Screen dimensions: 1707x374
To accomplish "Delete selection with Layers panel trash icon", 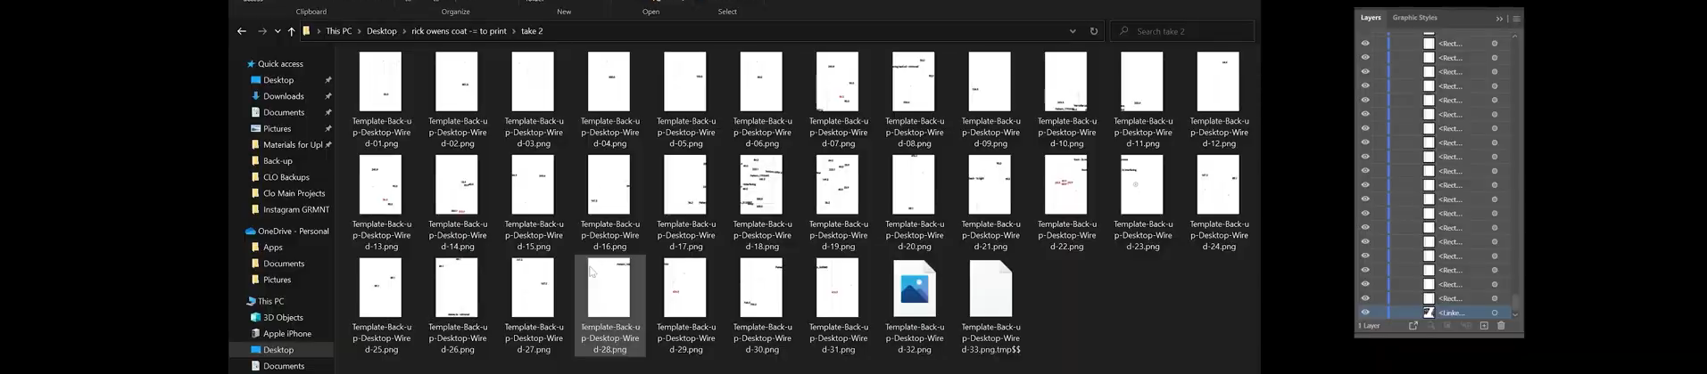I will [1501, 326].
